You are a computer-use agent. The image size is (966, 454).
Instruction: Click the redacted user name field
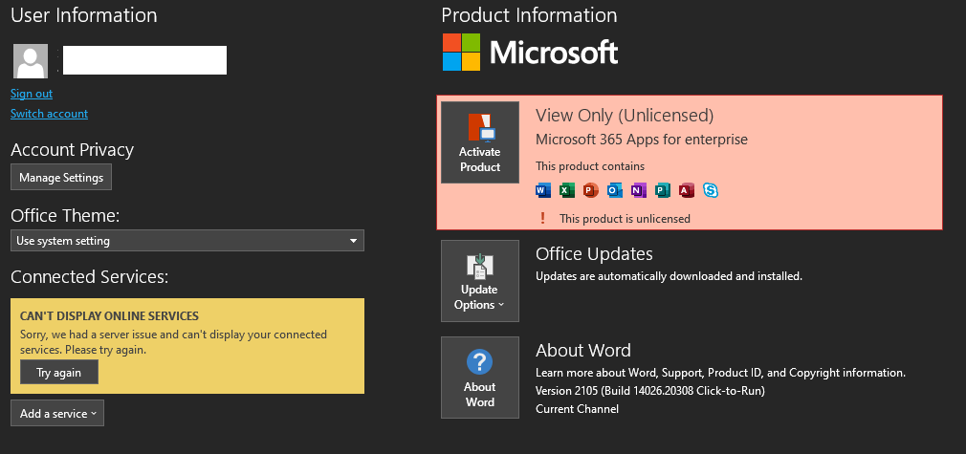click(x=144, y=60)
